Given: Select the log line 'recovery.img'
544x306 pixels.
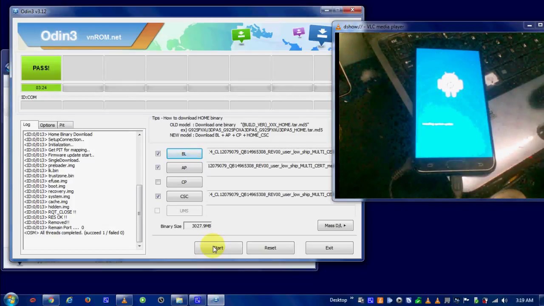Looking at the screenshot, I should [48, 191].
